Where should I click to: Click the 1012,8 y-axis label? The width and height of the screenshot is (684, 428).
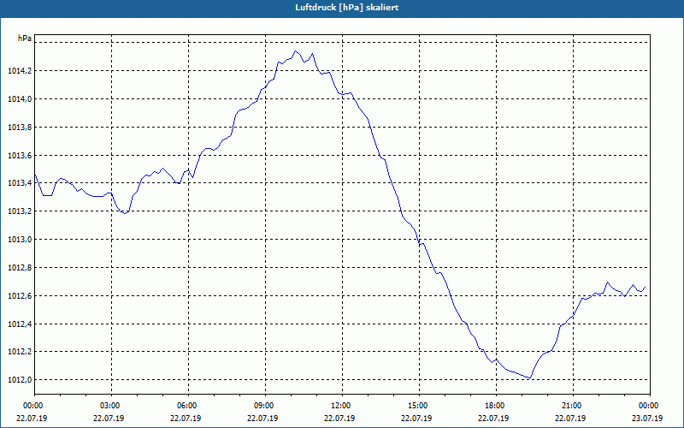[20, 268]
